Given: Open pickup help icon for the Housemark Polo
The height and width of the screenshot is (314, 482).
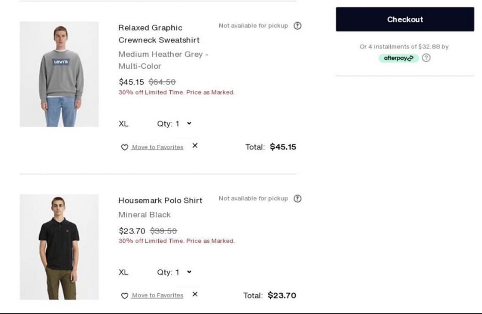Looking at the screenshot, I should [x=297, y=199].
